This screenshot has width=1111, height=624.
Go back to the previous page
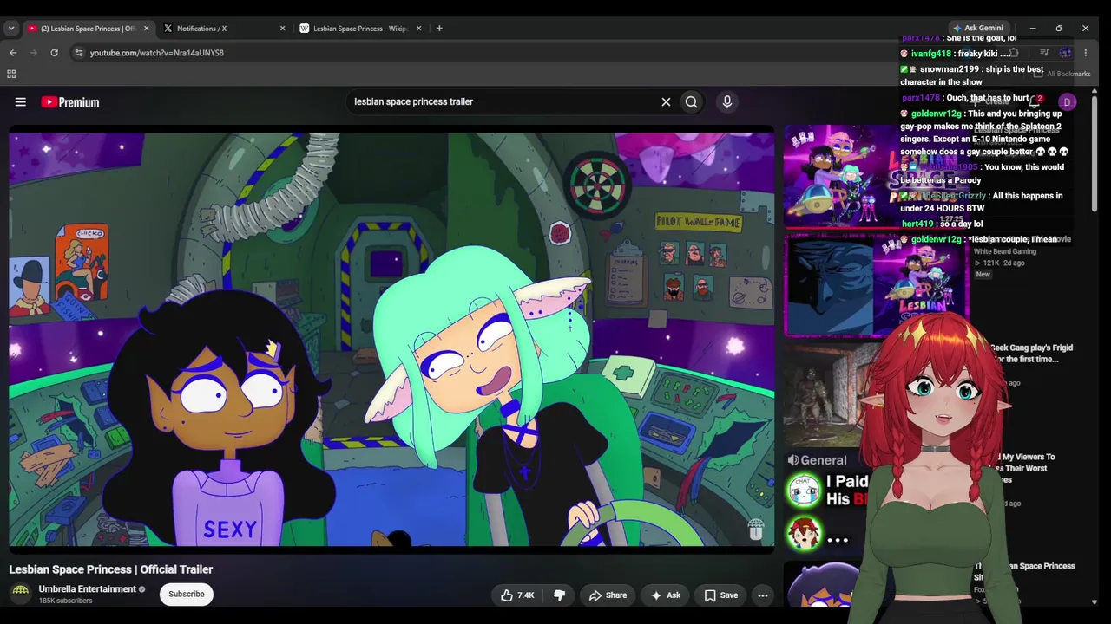(x=13, y=53)
